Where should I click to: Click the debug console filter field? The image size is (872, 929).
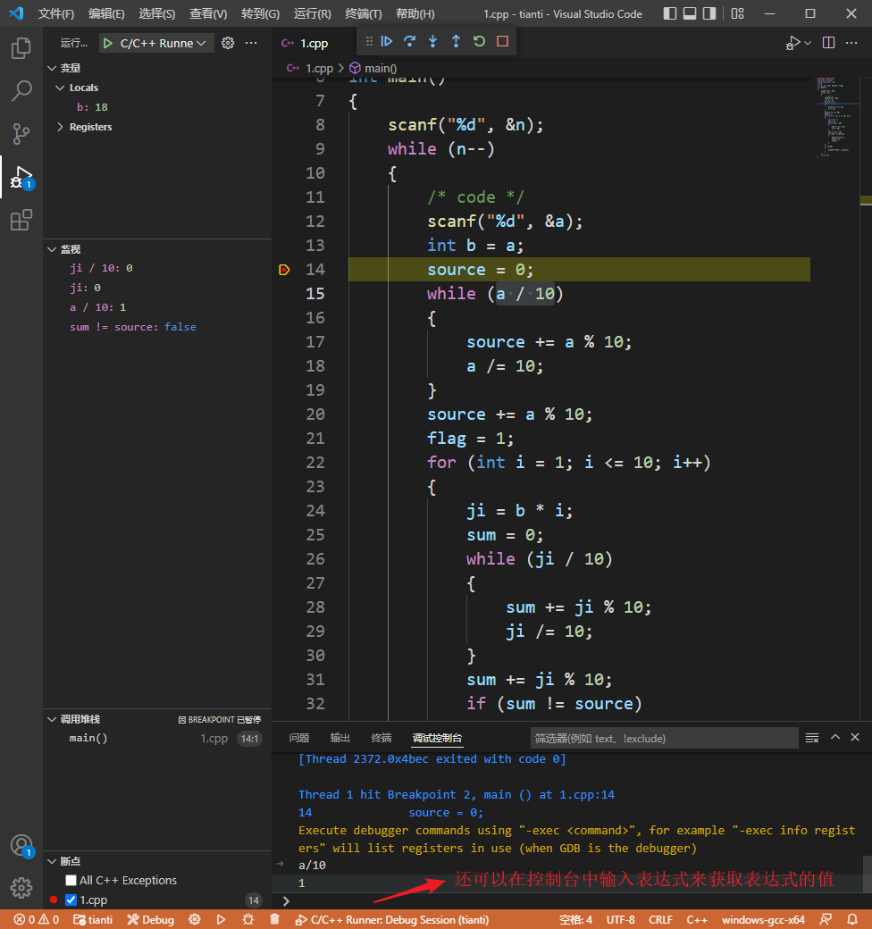point(664,738)
